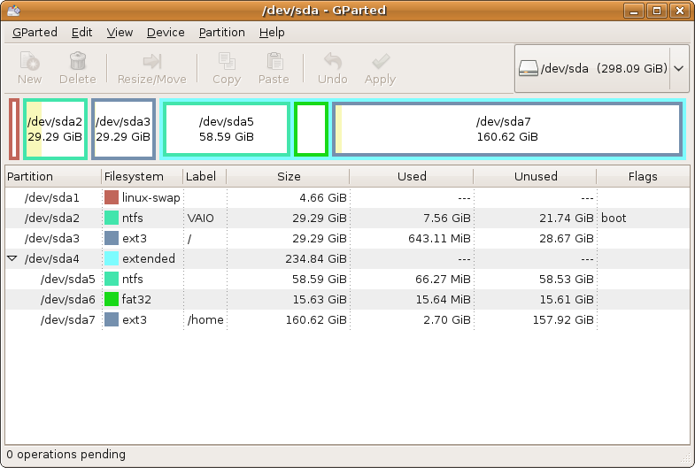Click the ext3 swatch in /dev/sda7 row
This screenshot has width=695, height=468.
click(112, 319)
